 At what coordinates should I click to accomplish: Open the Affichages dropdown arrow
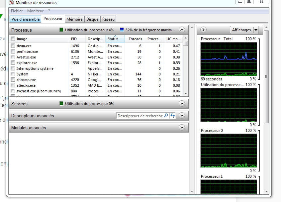coord(256,30)
